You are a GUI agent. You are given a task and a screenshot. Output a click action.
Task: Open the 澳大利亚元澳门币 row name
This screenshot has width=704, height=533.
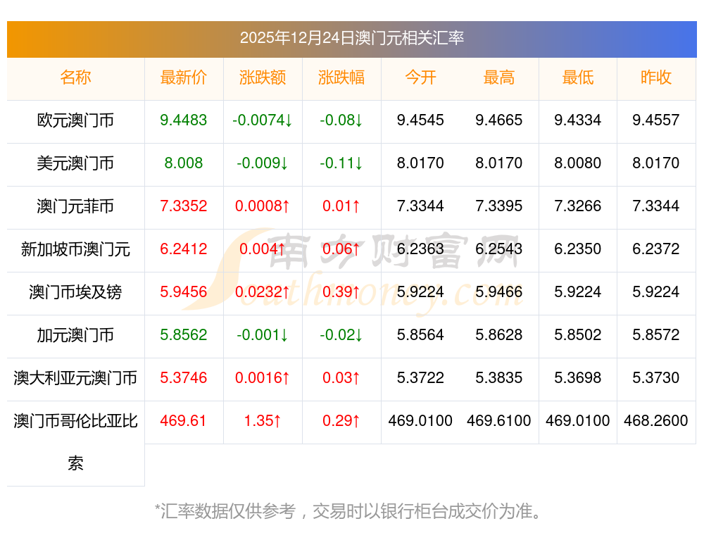click(x=75, y=378)
